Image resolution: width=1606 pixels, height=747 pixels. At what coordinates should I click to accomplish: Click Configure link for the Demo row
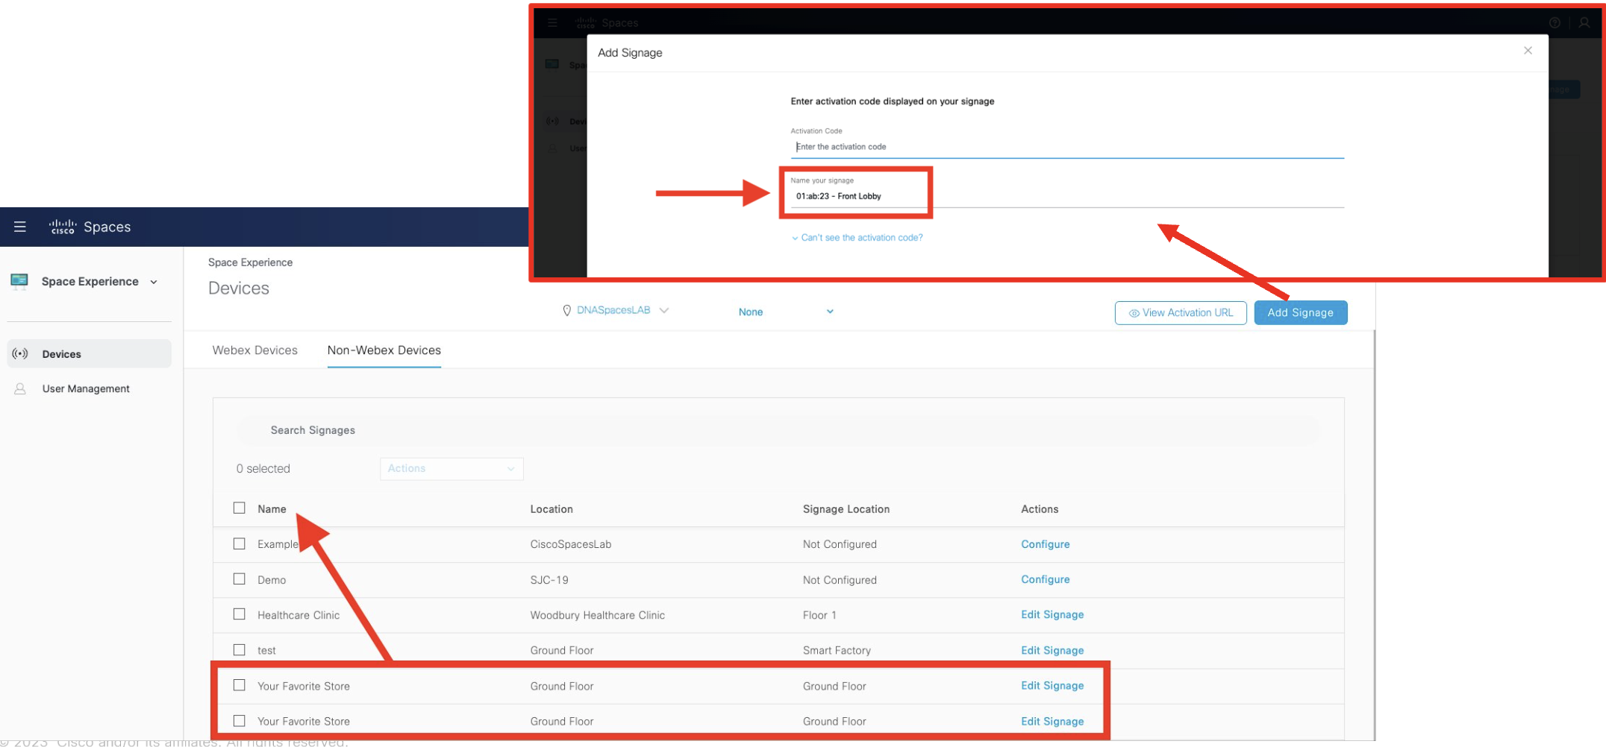pyautogui.click(x=1045, y=579)
